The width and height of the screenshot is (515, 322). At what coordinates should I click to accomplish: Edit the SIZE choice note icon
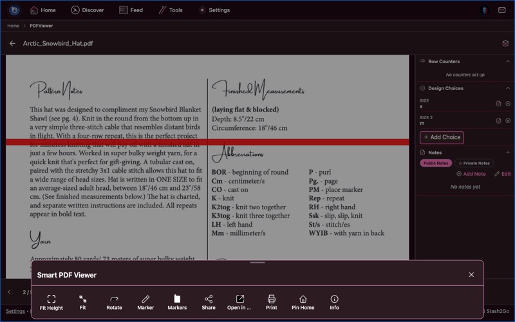498,104
